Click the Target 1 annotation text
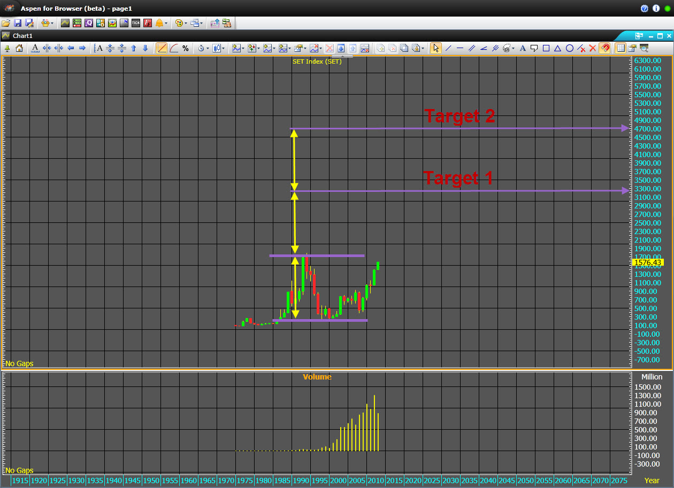This screenshot has height=488, width=674. coord(458,177)
